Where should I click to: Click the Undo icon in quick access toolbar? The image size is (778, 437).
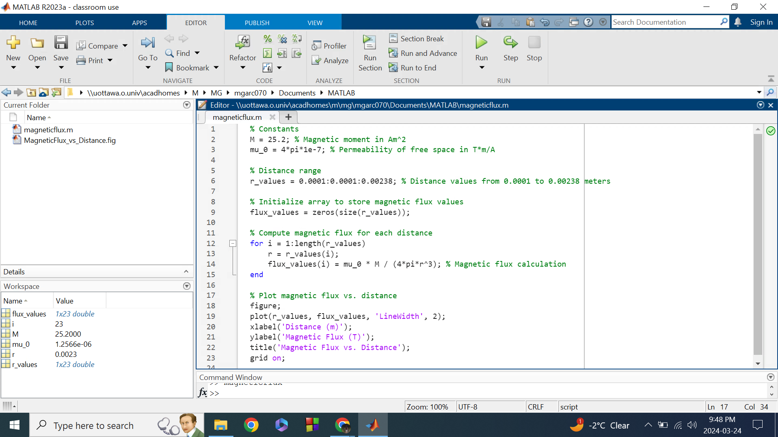coord(545,22)
